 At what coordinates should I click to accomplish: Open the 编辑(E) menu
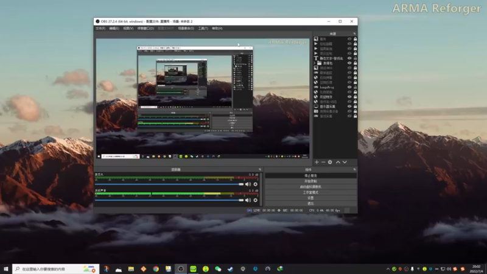[x=114, y=28]
